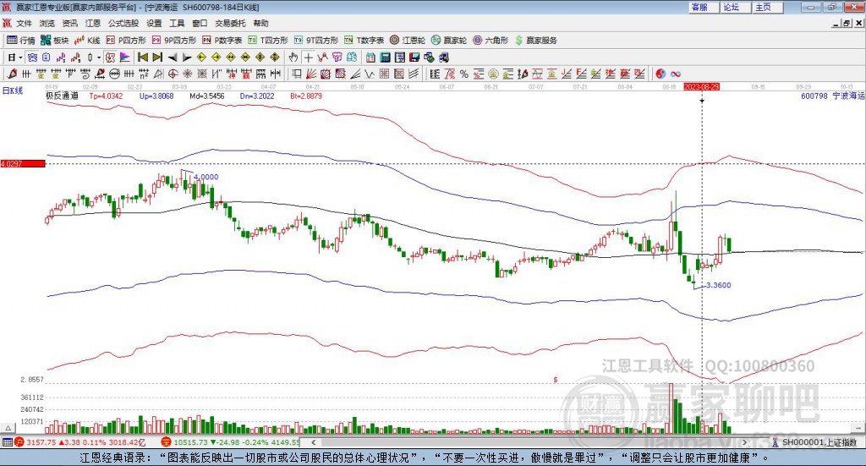The image size is (866, 466).
Task: Open the P数字表 tool
Action: [222, 41]
